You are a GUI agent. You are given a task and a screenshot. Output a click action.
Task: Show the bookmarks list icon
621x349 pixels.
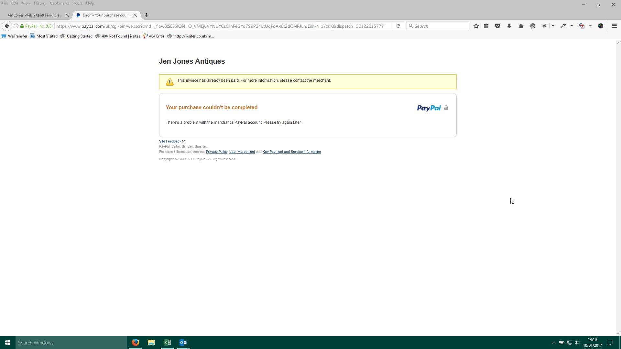click(x=486, y=26)
